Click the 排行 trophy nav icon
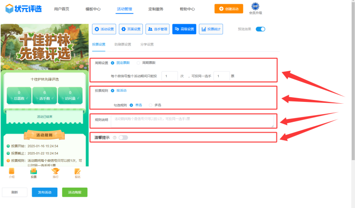The image size is (355, 208). coord(55,173)
